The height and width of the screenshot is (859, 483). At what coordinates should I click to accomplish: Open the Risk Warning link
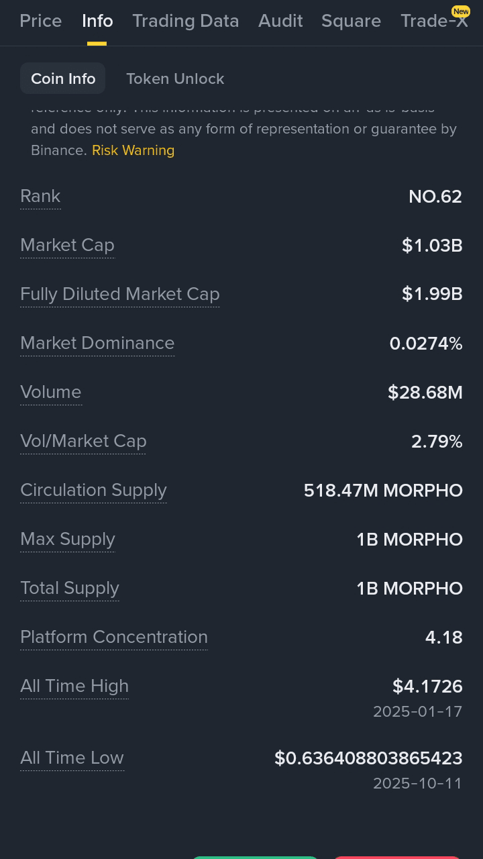click(x=133, y=150)
